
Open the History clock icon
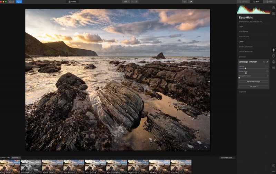pyautogui.click(x=274, y=165)
